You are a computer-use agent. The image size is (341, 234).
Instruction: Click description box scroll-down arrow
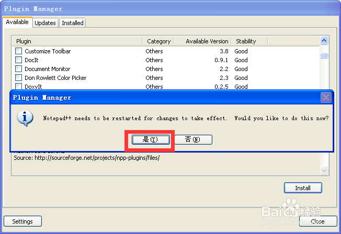[x=324, y=170]
